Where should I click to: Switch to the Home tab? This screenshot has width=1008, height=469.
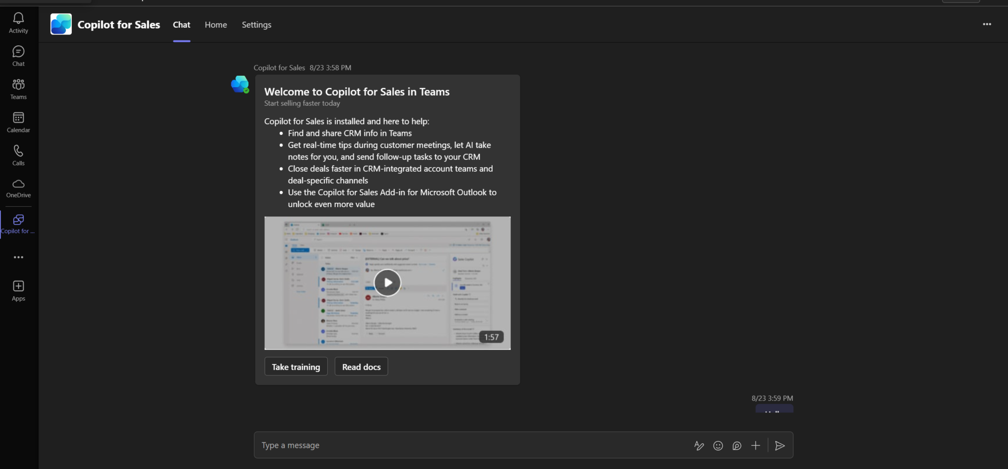tap(216, 25)
